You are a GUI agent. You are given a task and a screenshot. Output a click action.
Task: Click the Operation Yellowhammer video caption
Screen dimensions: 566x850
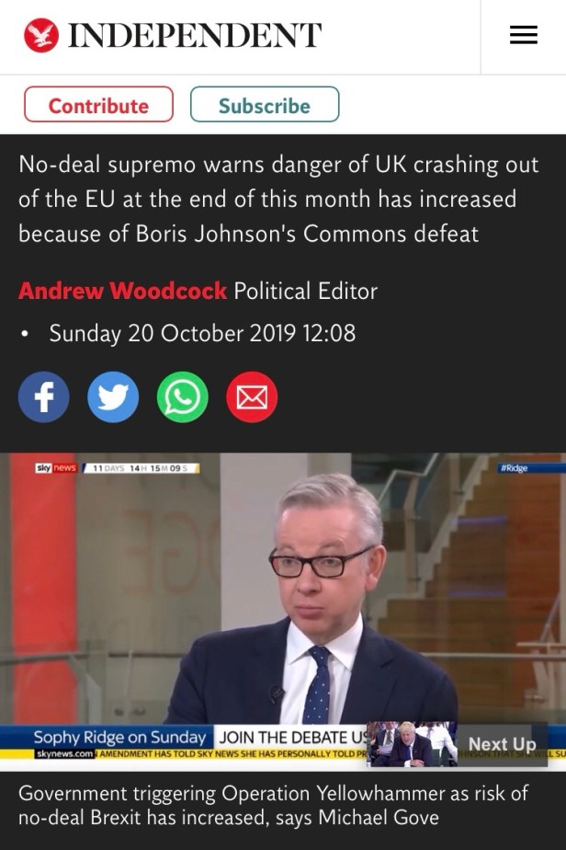273,805
